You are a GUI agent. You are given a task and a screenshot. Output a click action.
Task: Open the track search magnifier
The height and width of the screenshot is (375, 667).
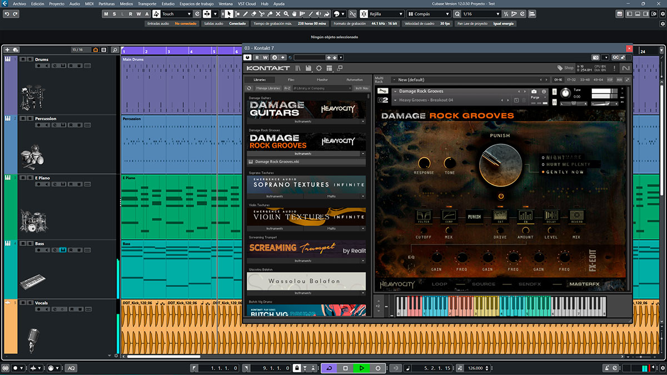pyautogui.click(x=115, y=50)
